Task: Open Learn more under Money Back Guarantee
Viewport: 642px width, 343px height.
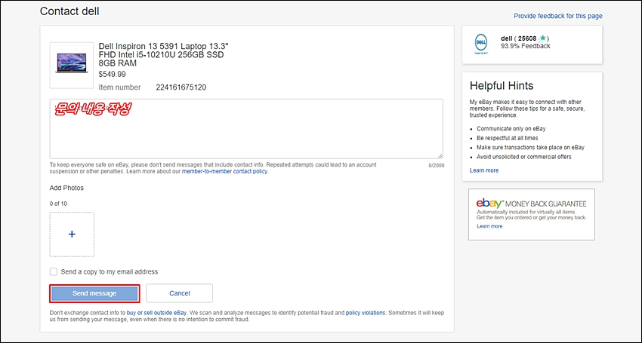Action: coord(489,226)
